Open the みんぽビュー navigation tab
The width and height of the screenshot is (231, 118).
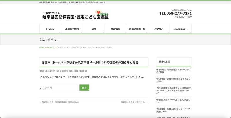coord(180,29)
